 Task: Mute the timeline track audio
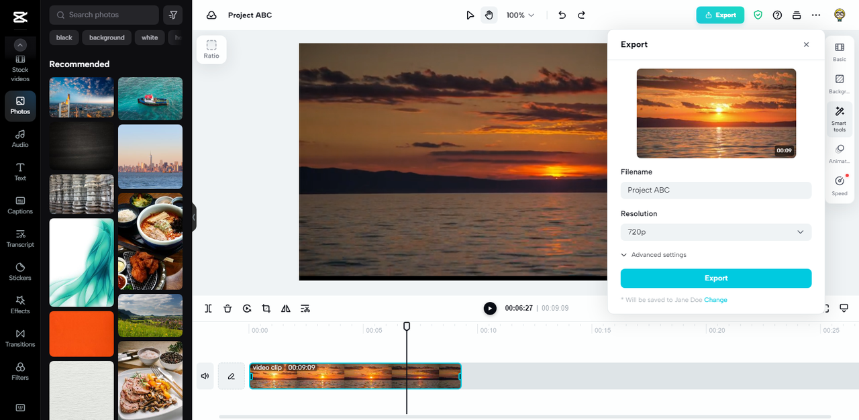(205, 376)
